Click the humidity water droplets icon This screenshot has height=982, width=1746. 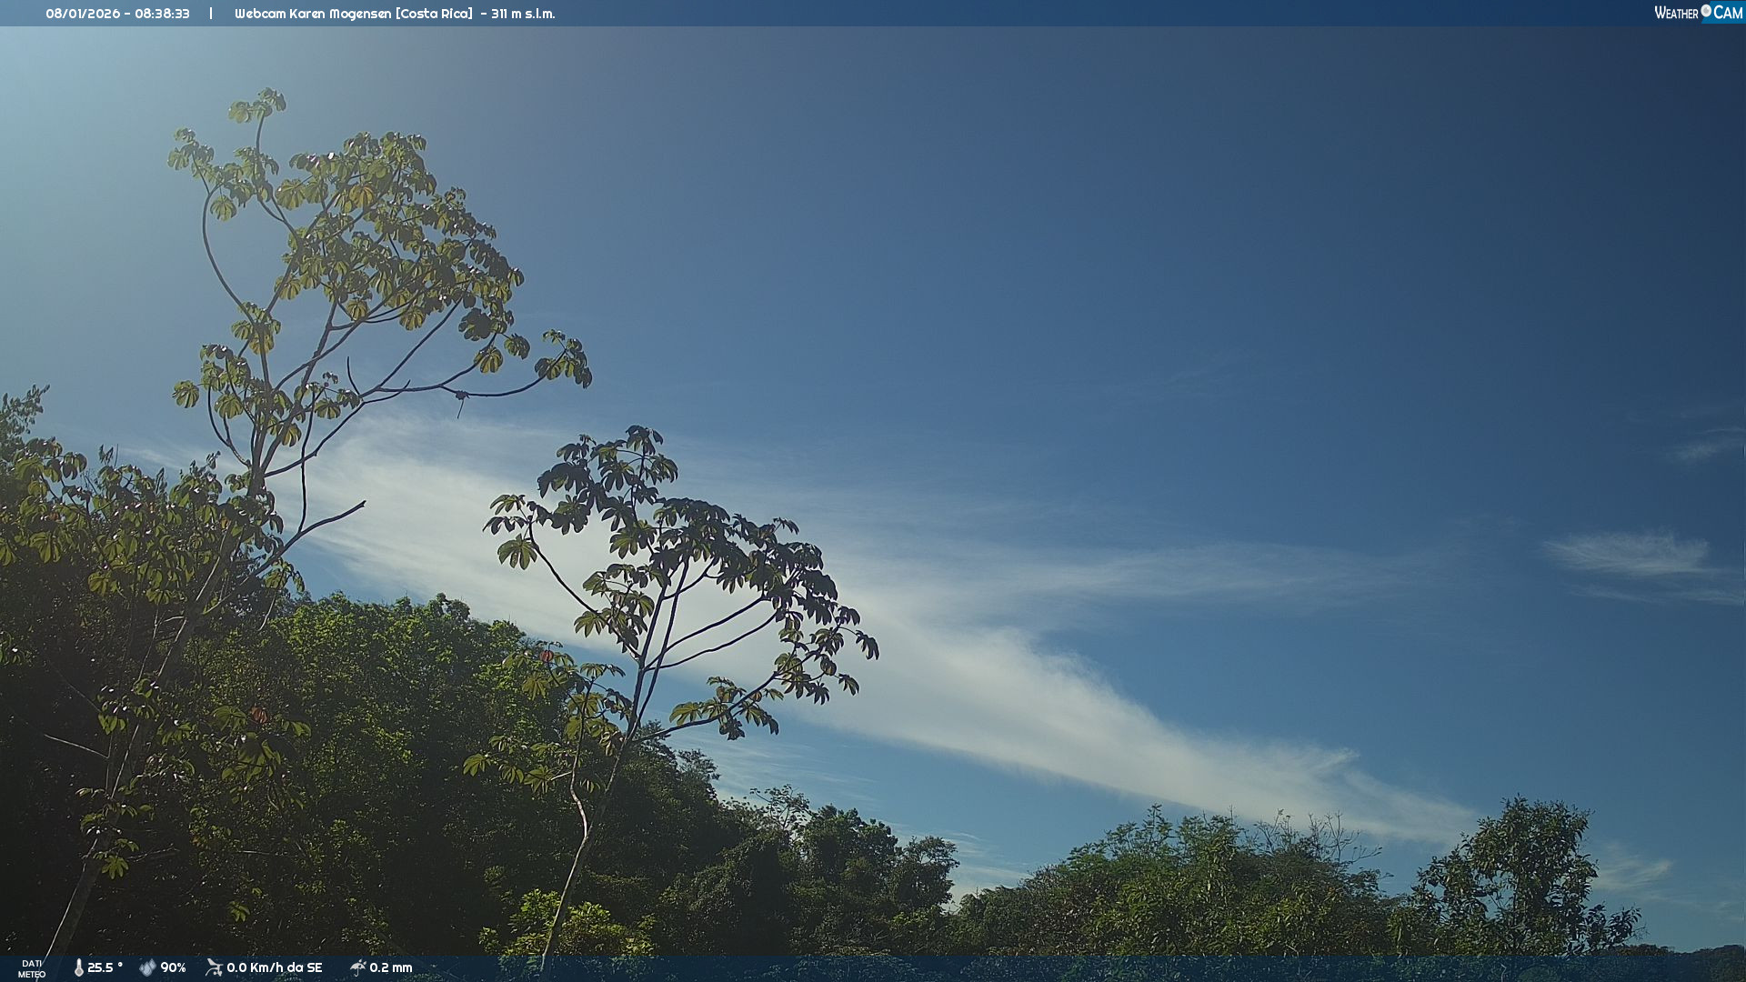[147, 967]
